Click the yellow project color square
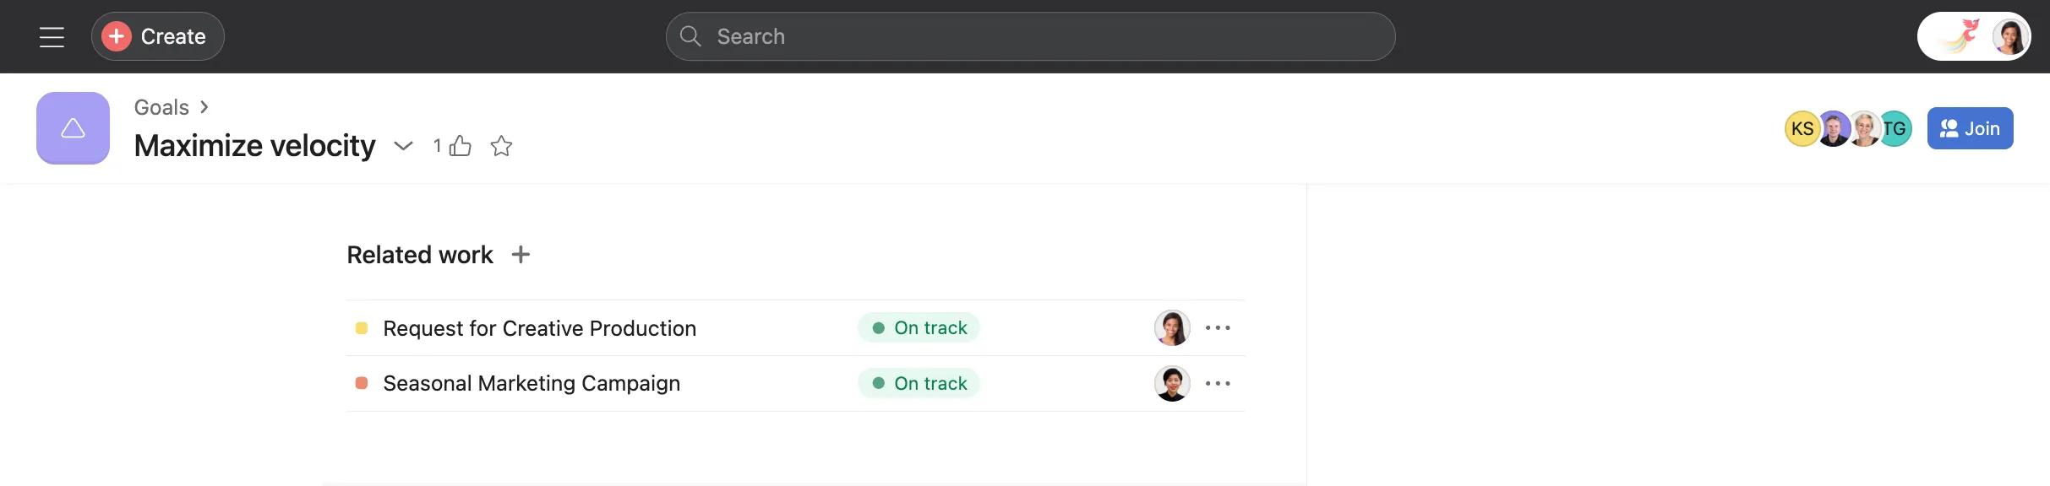The height and width of the screenshot is (486, 2050). 362,328
